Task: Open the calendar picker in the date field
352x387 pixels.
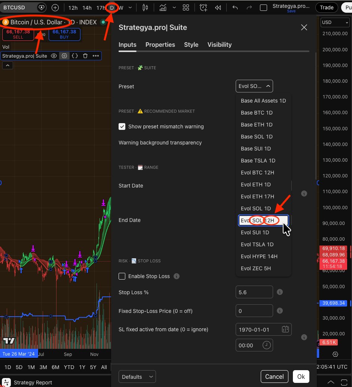Action: [285, 329]
